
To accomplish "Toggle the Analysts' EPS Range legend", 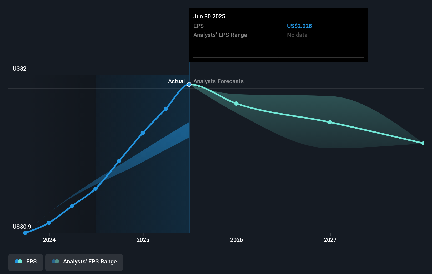I will 84,262.
